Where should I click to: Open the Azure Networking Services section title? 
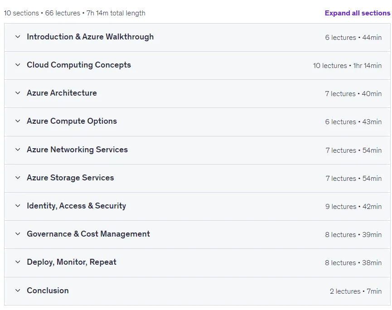click(77, 150)
